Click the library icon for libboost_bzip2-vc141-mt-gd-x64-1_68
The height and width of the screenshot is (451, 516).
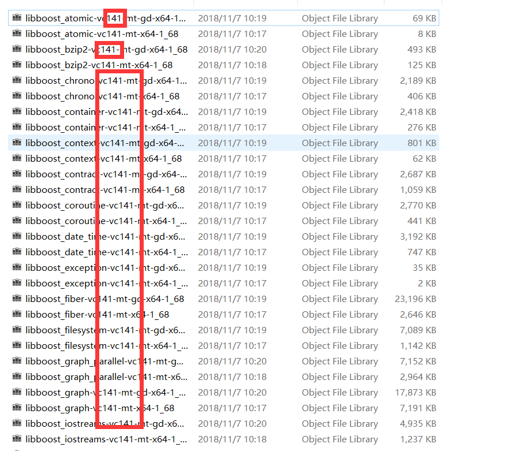click(17, 49)
